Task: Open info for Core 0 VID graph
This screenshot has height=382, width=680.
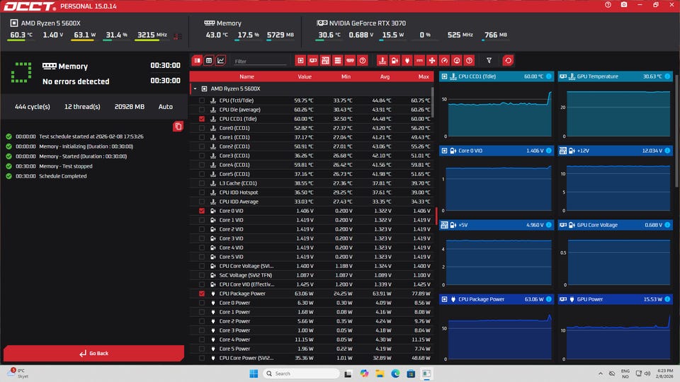Action: (x=549, y=151)
